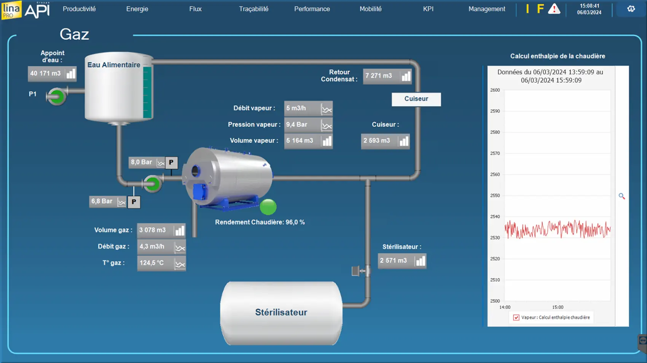Toggle the boiler green status indicator
Image resolution: width=647 pixels, height=363 pixels.
pyautogui.click(x=268, y=207)
